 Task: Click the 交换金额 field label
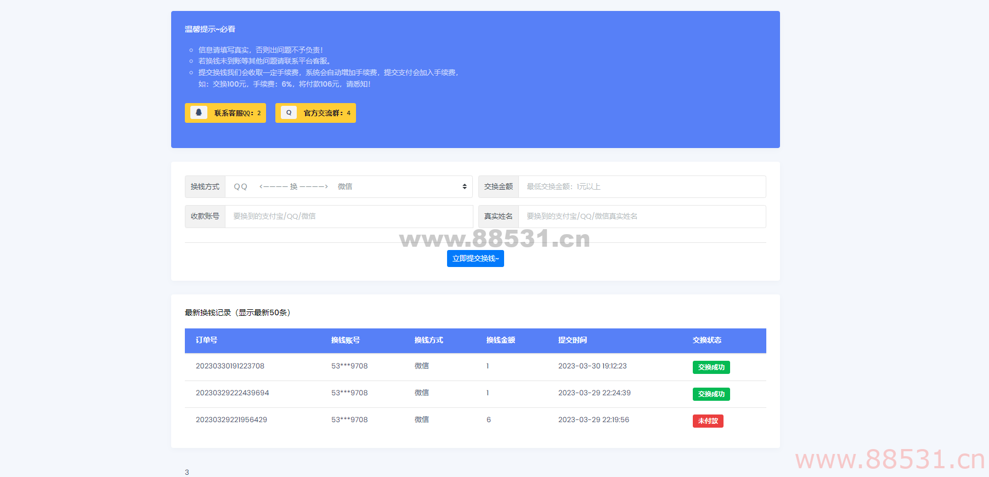(499, 186)
